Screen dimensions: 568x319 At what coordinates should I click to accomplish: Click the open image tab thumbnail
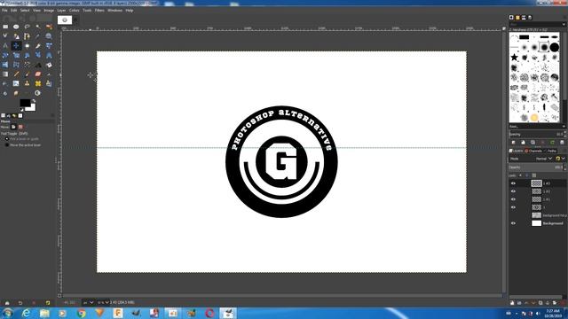tap(65, 19)
